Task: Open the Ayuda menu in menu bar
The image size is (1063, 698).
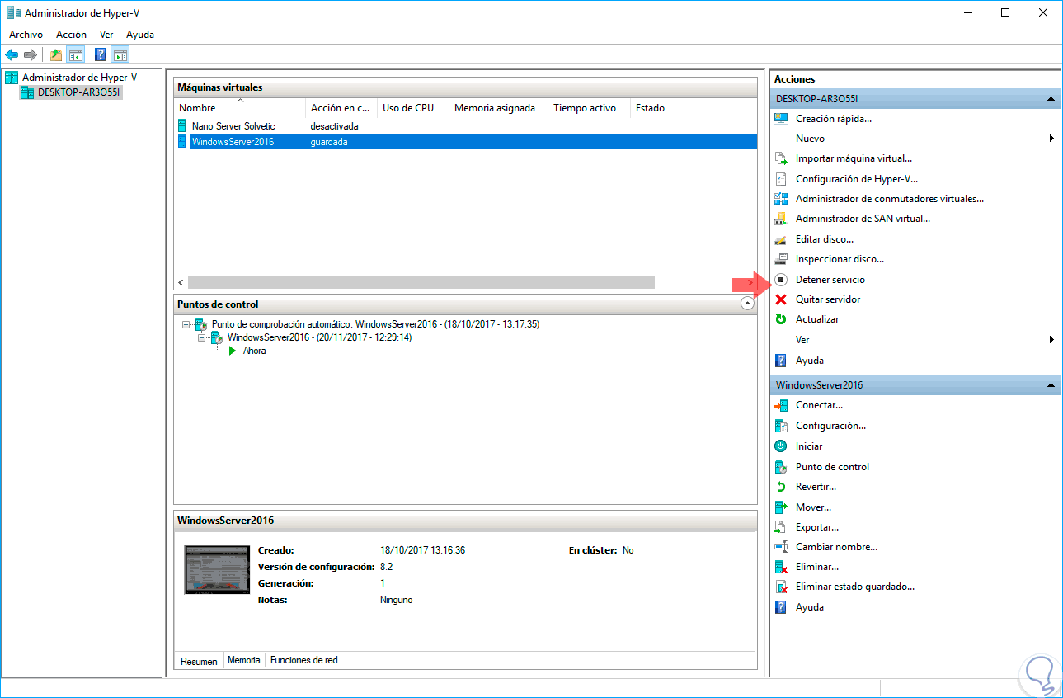Action: click(x=140, y=35)
